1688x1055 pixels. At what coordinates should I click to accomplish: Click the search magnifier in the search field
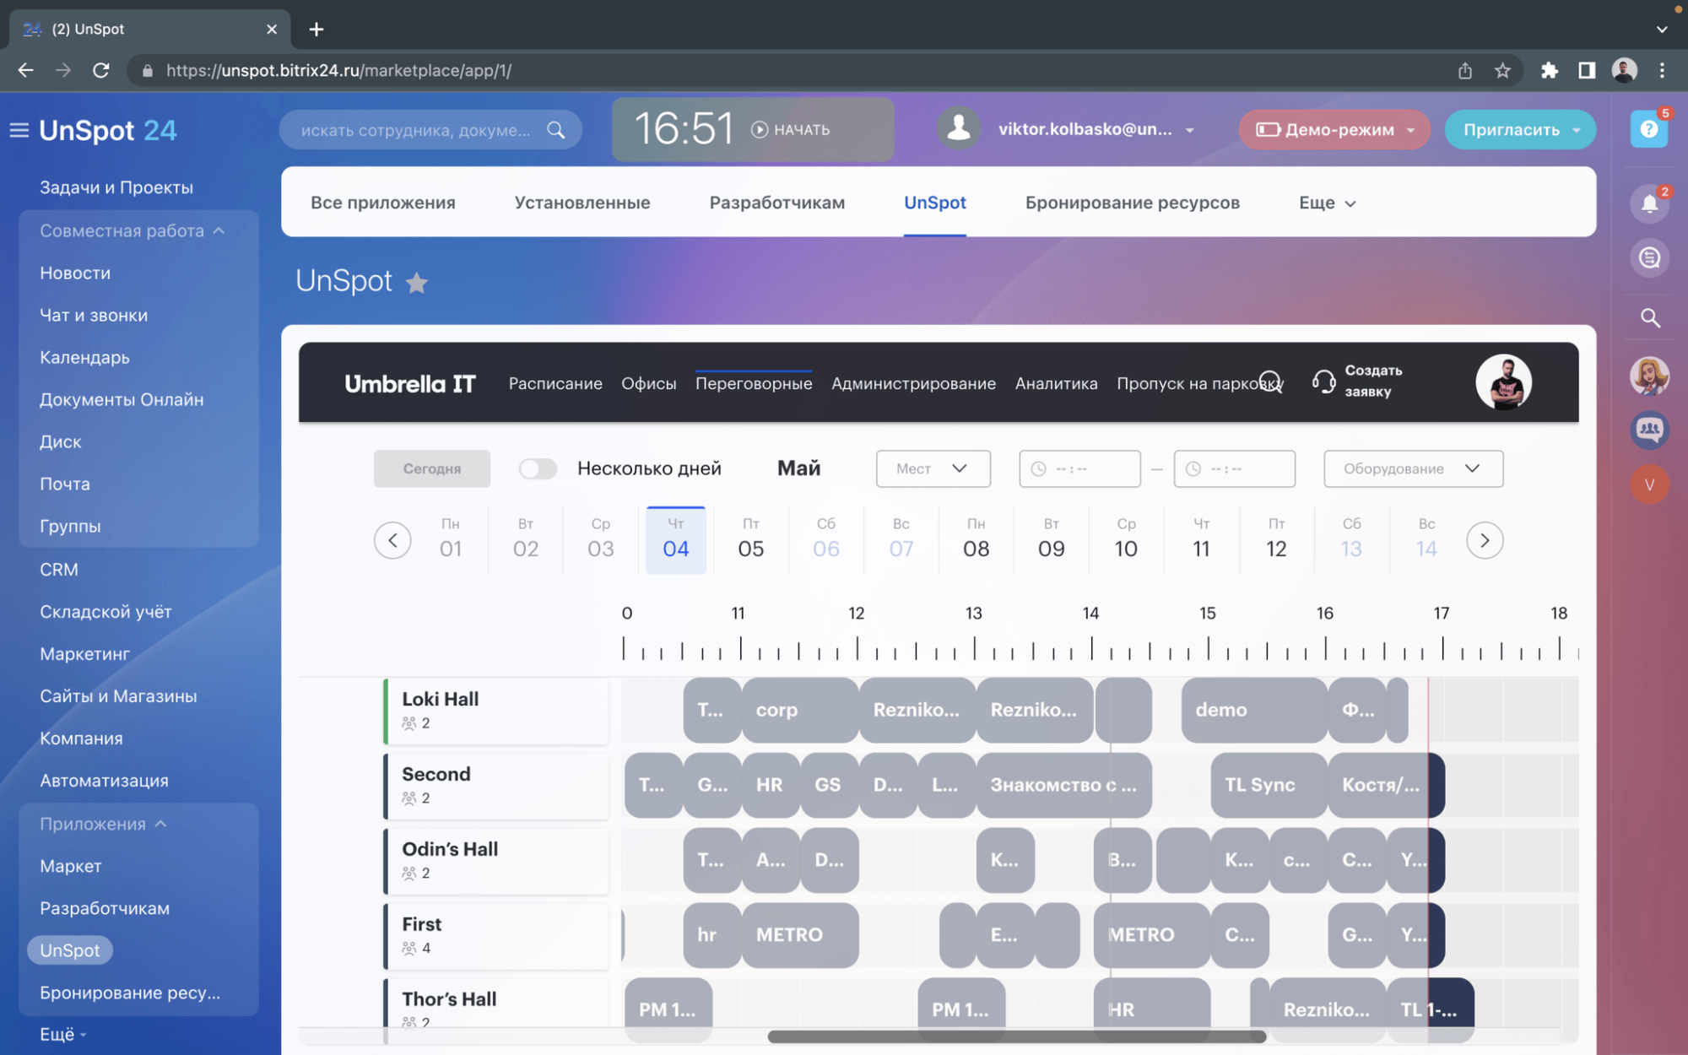tap(555, 130)
